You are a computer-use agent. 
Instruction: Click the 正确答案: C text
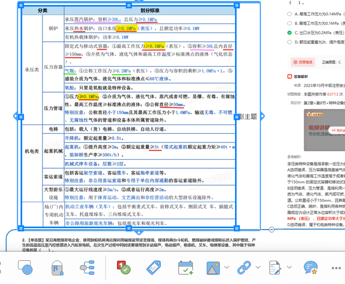[x=331, y=62]
